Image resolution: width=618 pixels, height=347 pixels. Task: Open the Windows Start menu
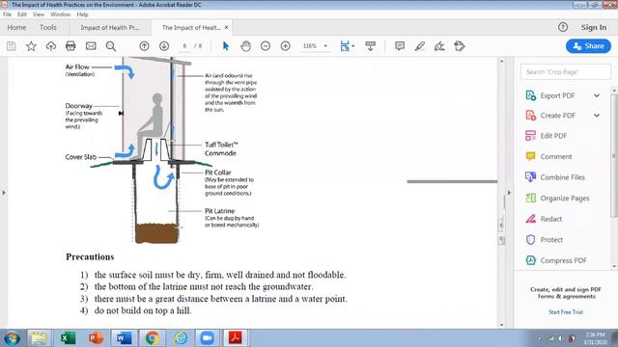click(12, 338)
